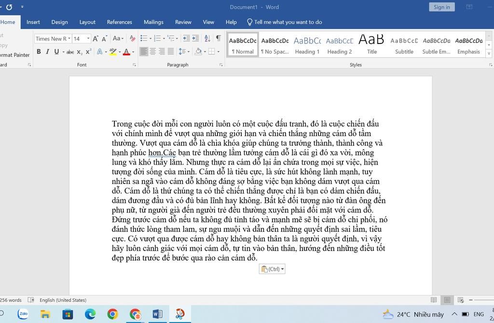Switch to Web Layout view
This screenshot has width=494, height=323.
tap(460, 300)
